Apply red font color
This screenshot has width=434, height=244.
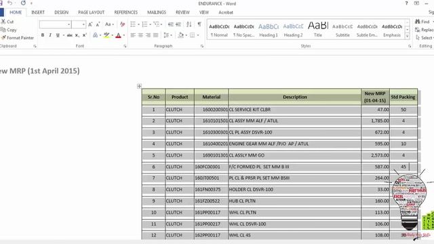pos(118,35)
